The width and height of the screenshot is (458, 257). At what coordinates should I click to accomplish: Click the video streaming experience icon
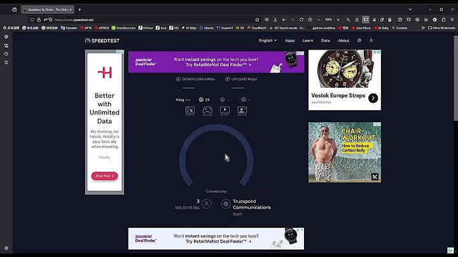tap(225, 111)
